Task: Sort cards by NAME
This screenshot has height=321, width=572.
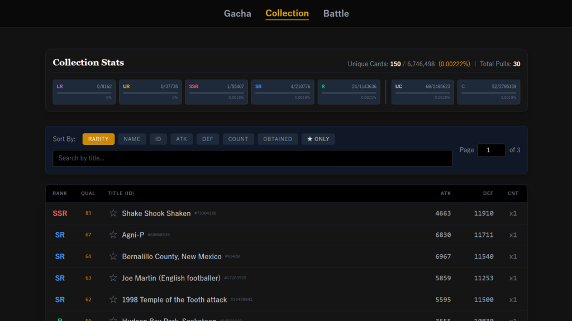Action: [132, 139]
